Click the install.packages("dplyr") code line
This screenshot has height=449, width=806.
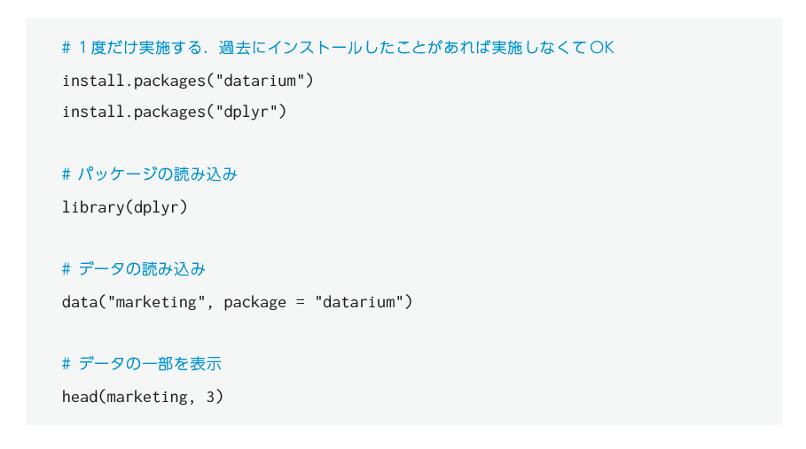[174, 112]
